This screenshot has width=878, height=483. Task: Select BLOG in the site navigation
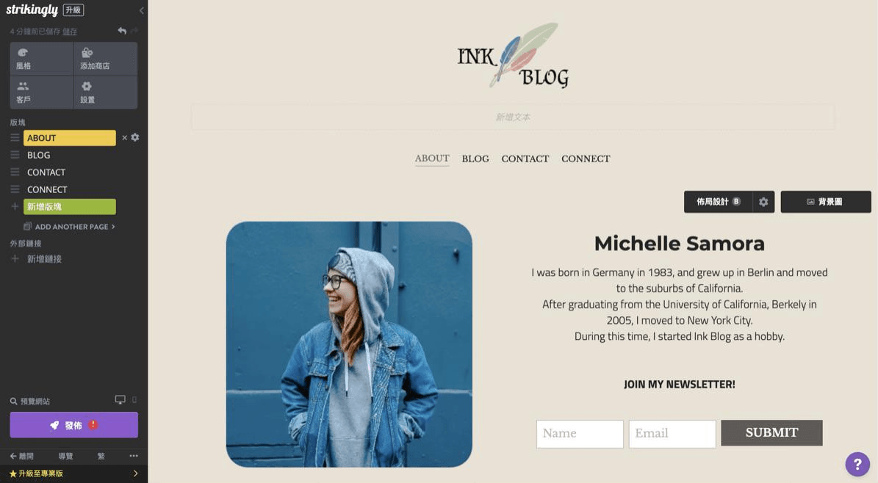[x=475, y=159]
